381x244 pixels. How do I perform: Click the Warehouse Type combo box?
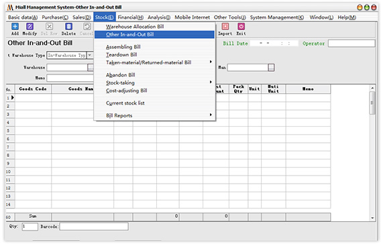click(70, 56)
